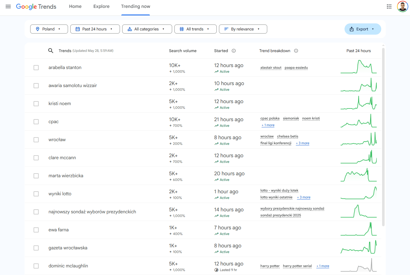Open the hamburger main menu
Viewport: 410px width, 275px height.
[8, 6]
